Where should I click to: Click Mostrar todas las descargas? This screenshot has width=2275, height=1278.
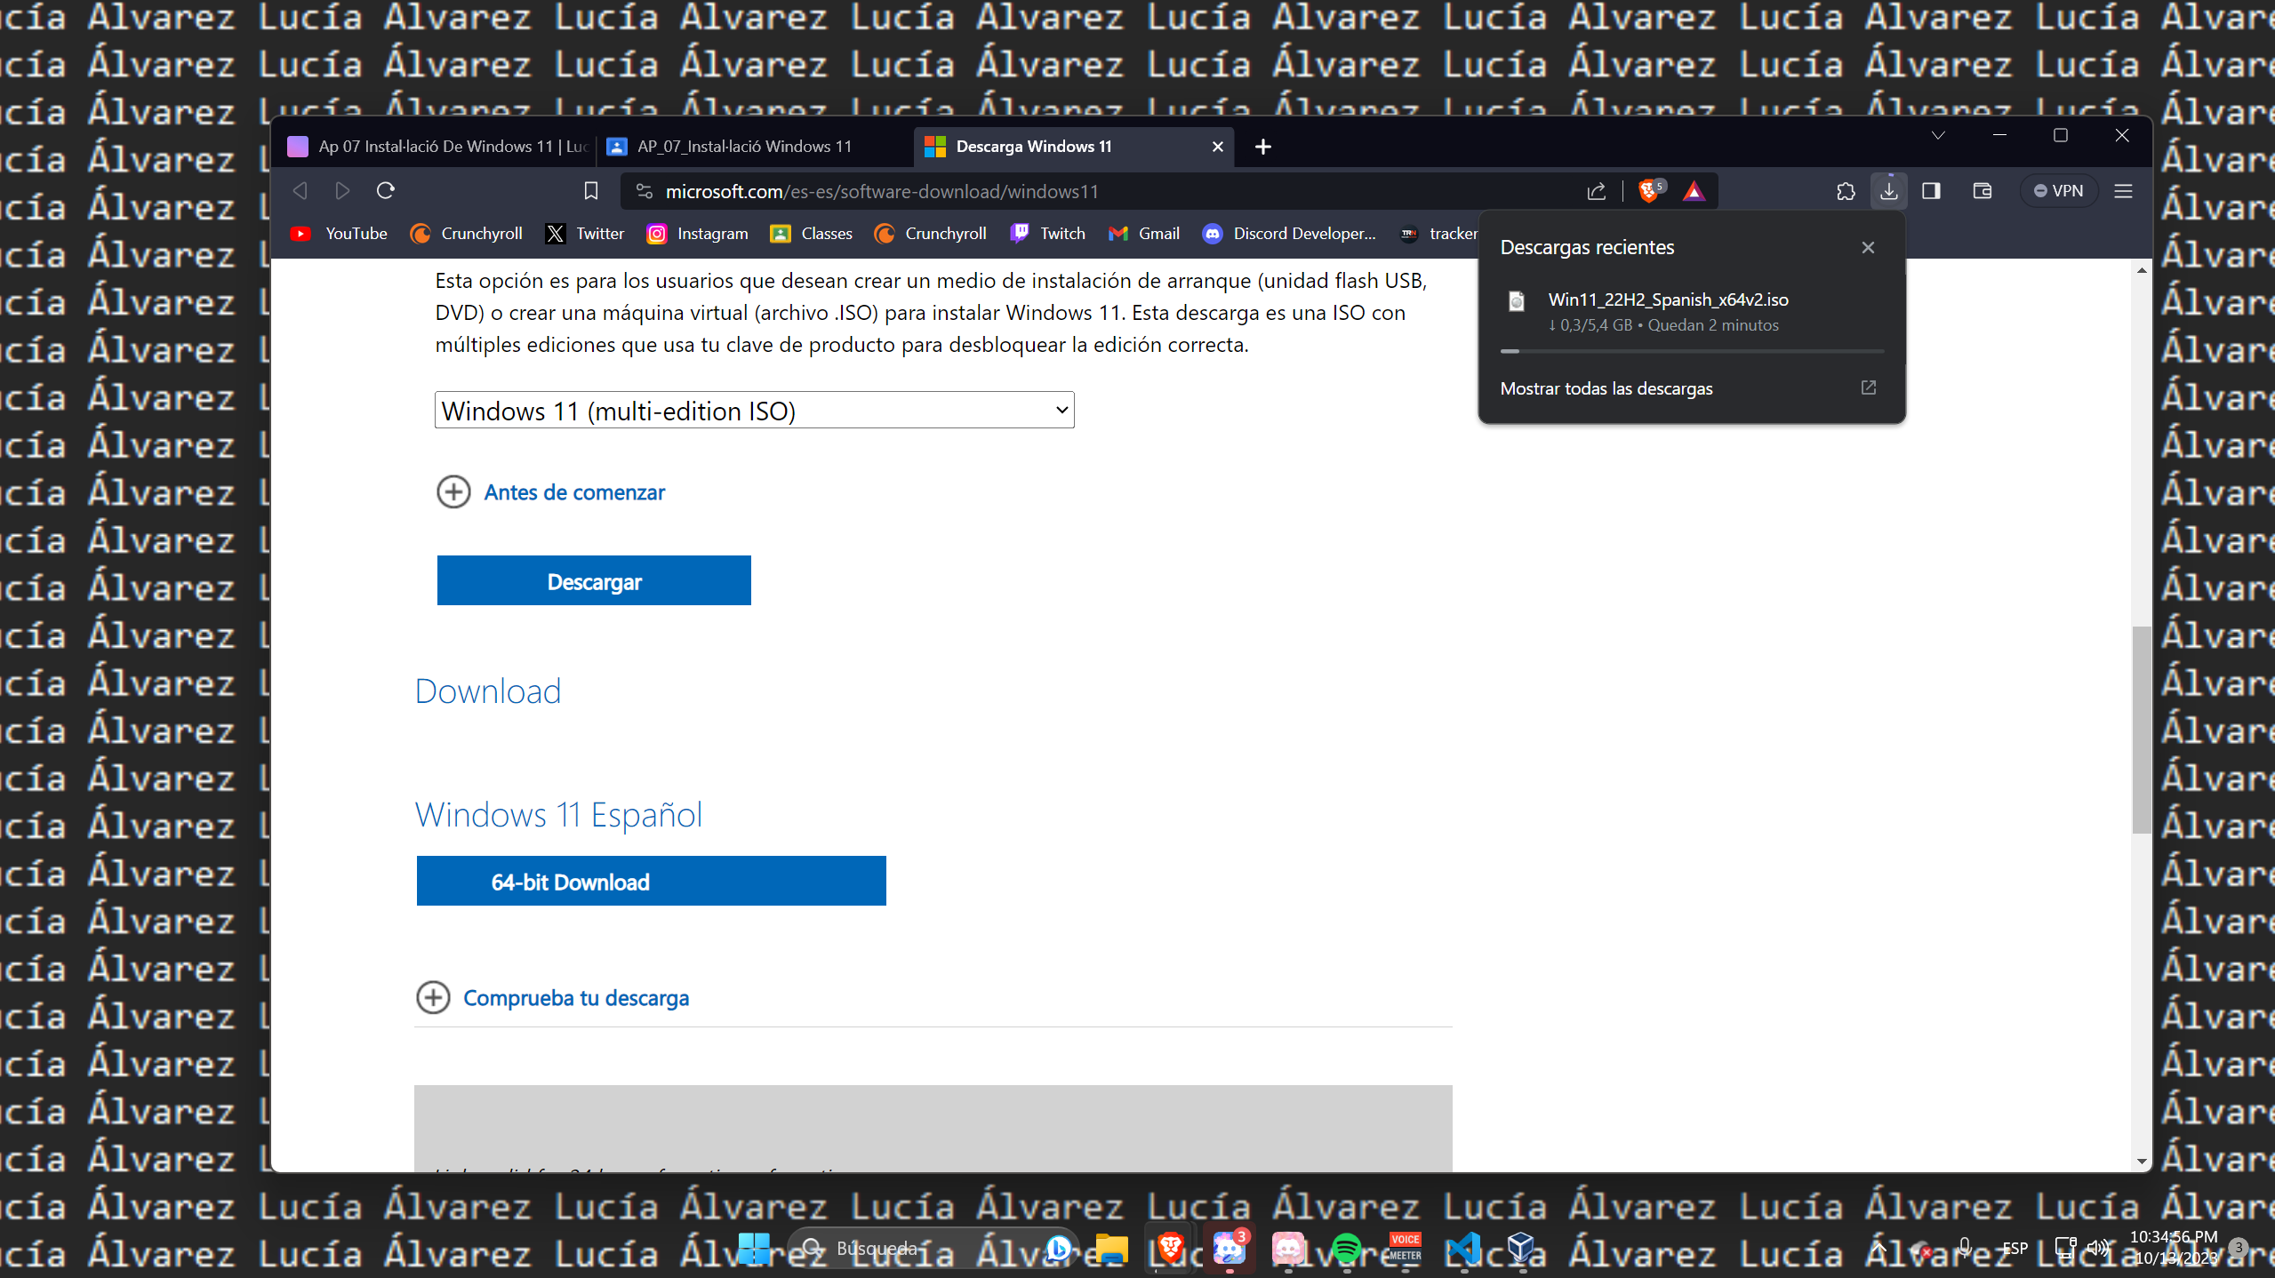click(x=1606, y=388)
